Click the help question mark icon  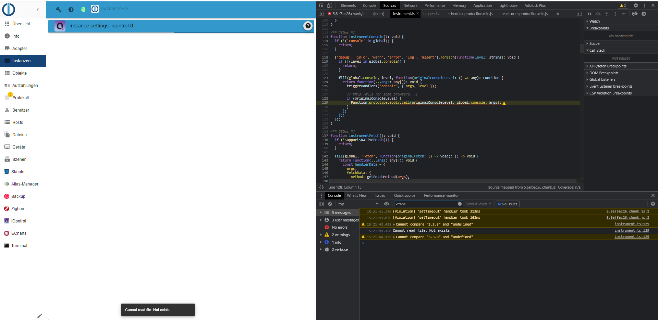pyautogui.click(x=308, y=26)
